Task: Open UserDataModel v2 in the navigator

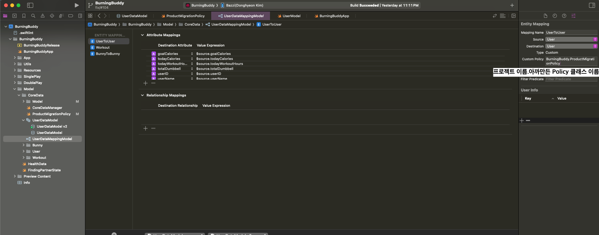Action: tap(52, 126)
